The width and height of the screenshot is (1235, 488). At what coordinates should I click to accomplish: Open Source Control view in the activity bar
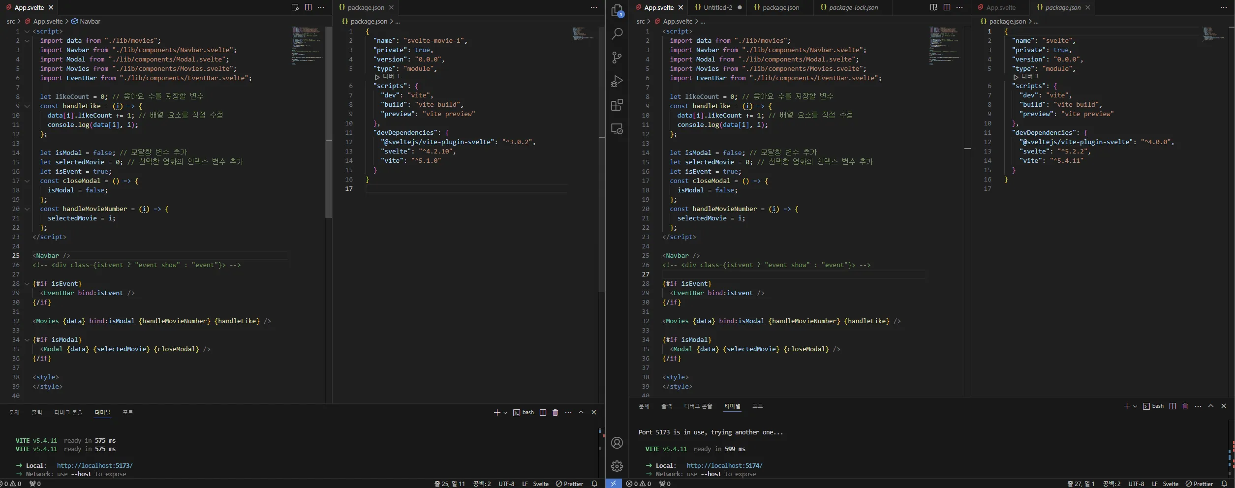[617, 57]
